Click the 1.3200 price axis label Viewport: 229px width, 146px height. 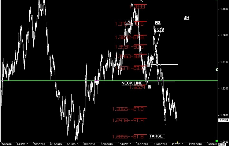(x=224, y=89)
